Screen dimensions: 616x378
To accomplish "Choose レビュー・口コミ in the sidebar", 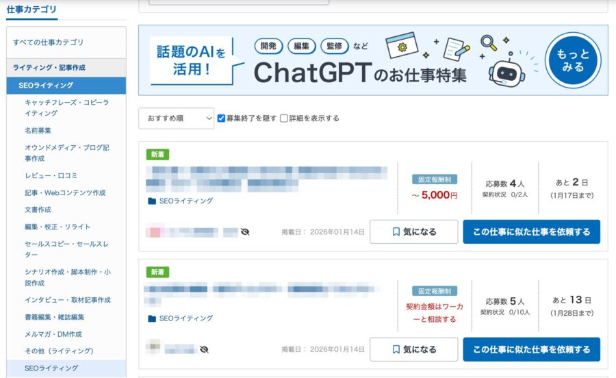I will pyautogui.click(x=51, y=175).
